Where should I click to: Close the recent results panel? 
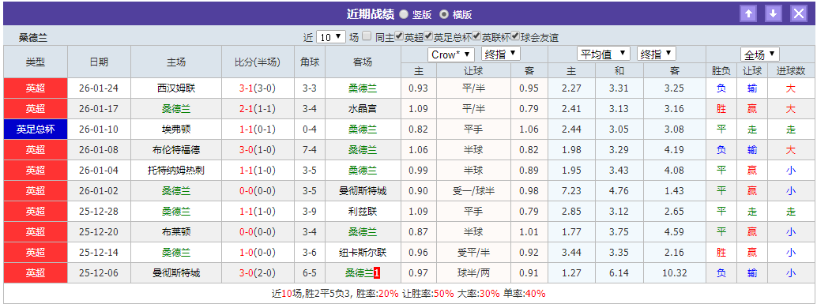(798, 13)
